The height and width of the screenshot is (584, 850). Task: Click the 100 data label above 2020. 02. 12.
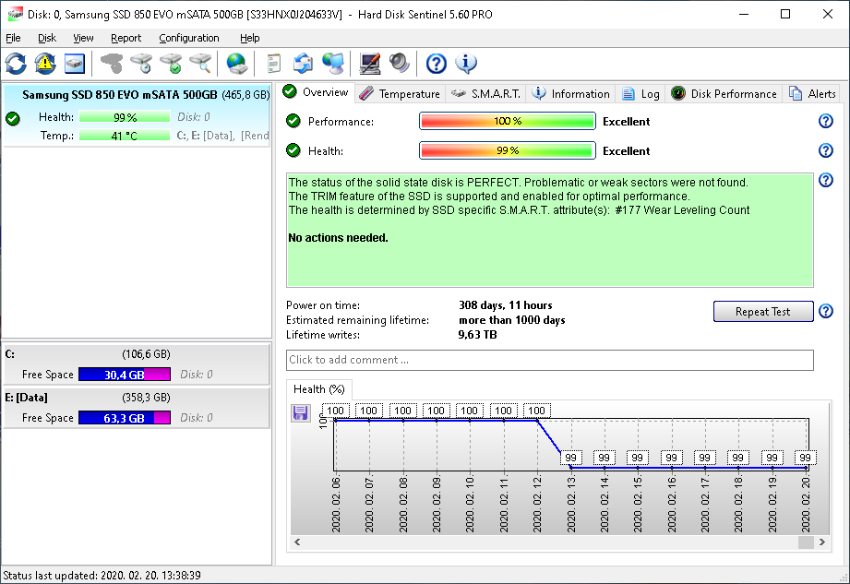click(x=536, y=411)
